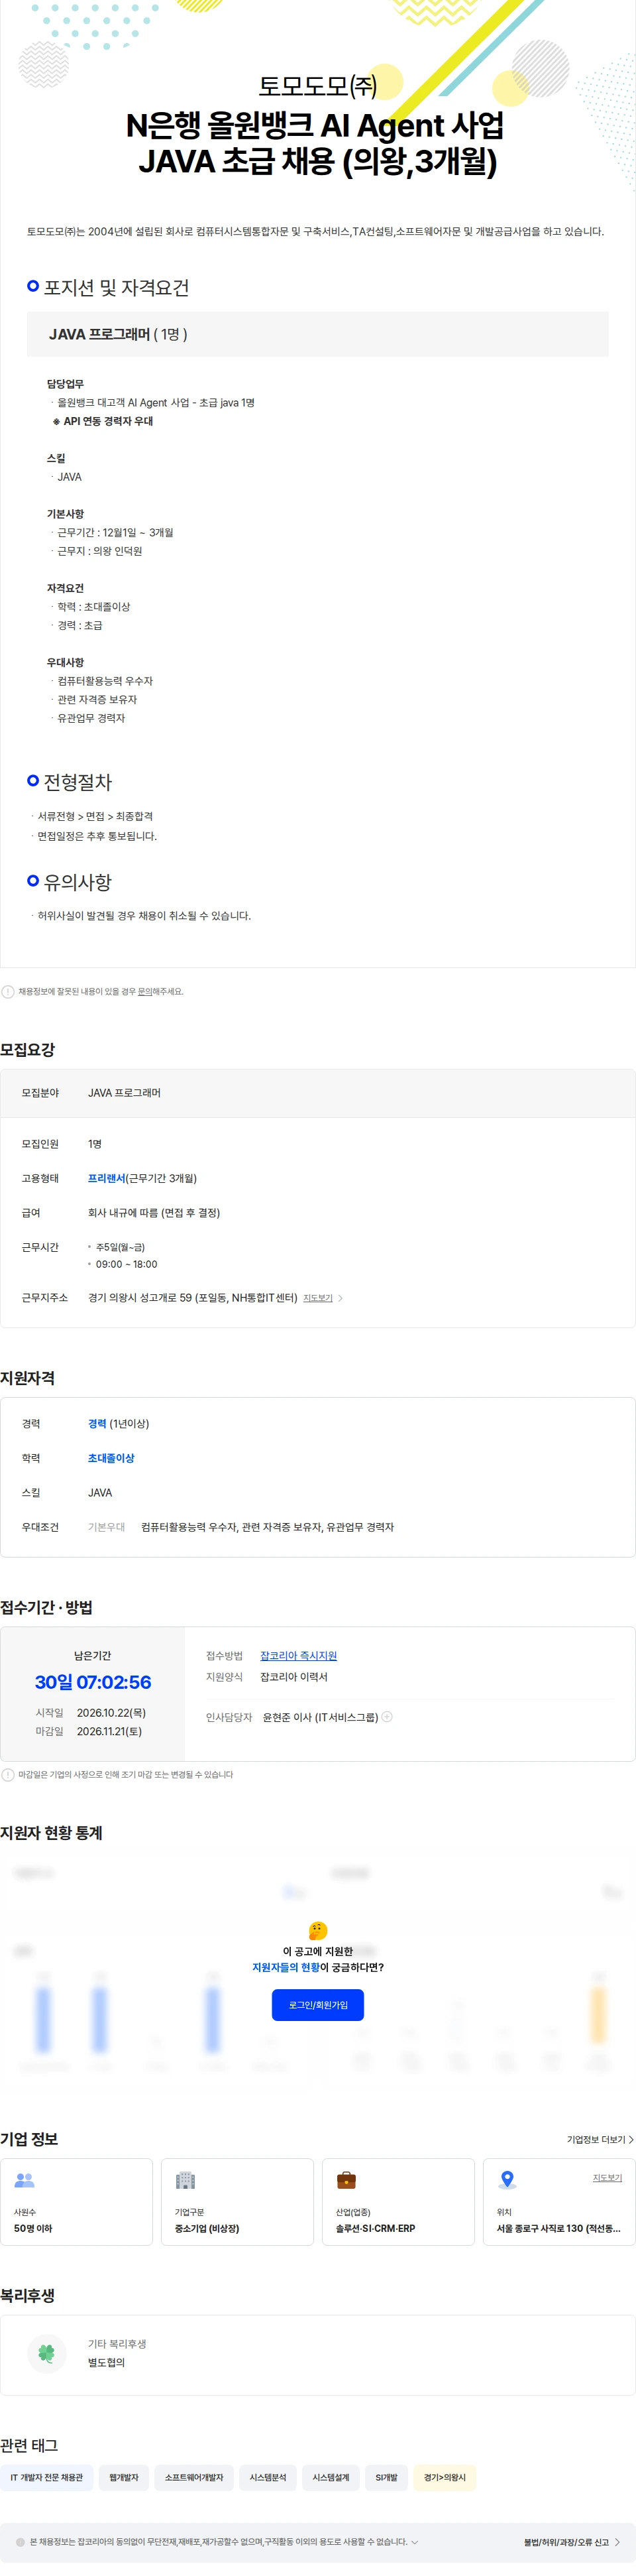Click the 솔루션·SI·CRM·ERP industry text
This screenshot has width=636, height=2576.
tap(376, 2229)
